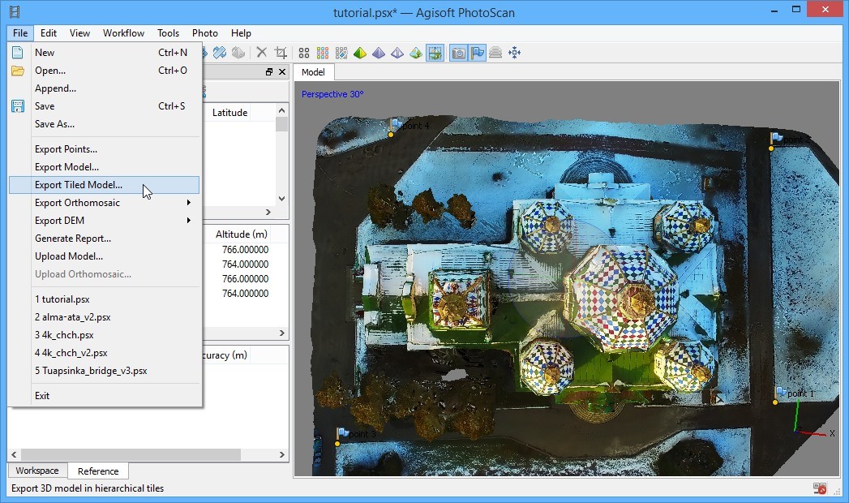Switch view to colored Dense Cloud icon
Viewport: 849px width, 503px height.
coord(323,53)
